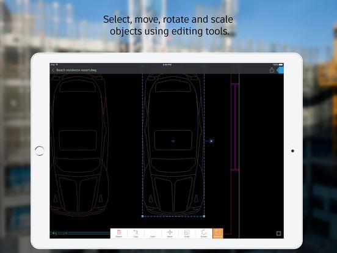Select the Rotate tool

pos(204,233)
